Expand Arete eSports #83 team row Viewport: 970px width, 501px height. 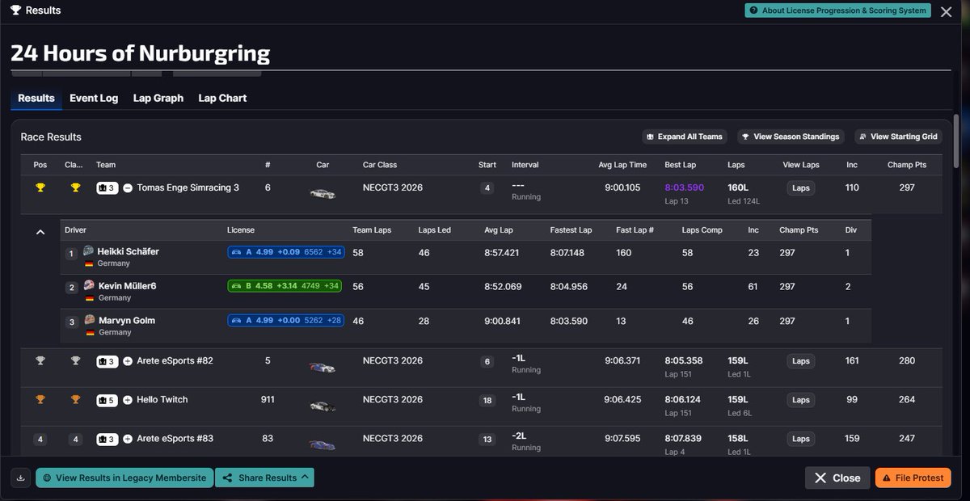(128, 439)
